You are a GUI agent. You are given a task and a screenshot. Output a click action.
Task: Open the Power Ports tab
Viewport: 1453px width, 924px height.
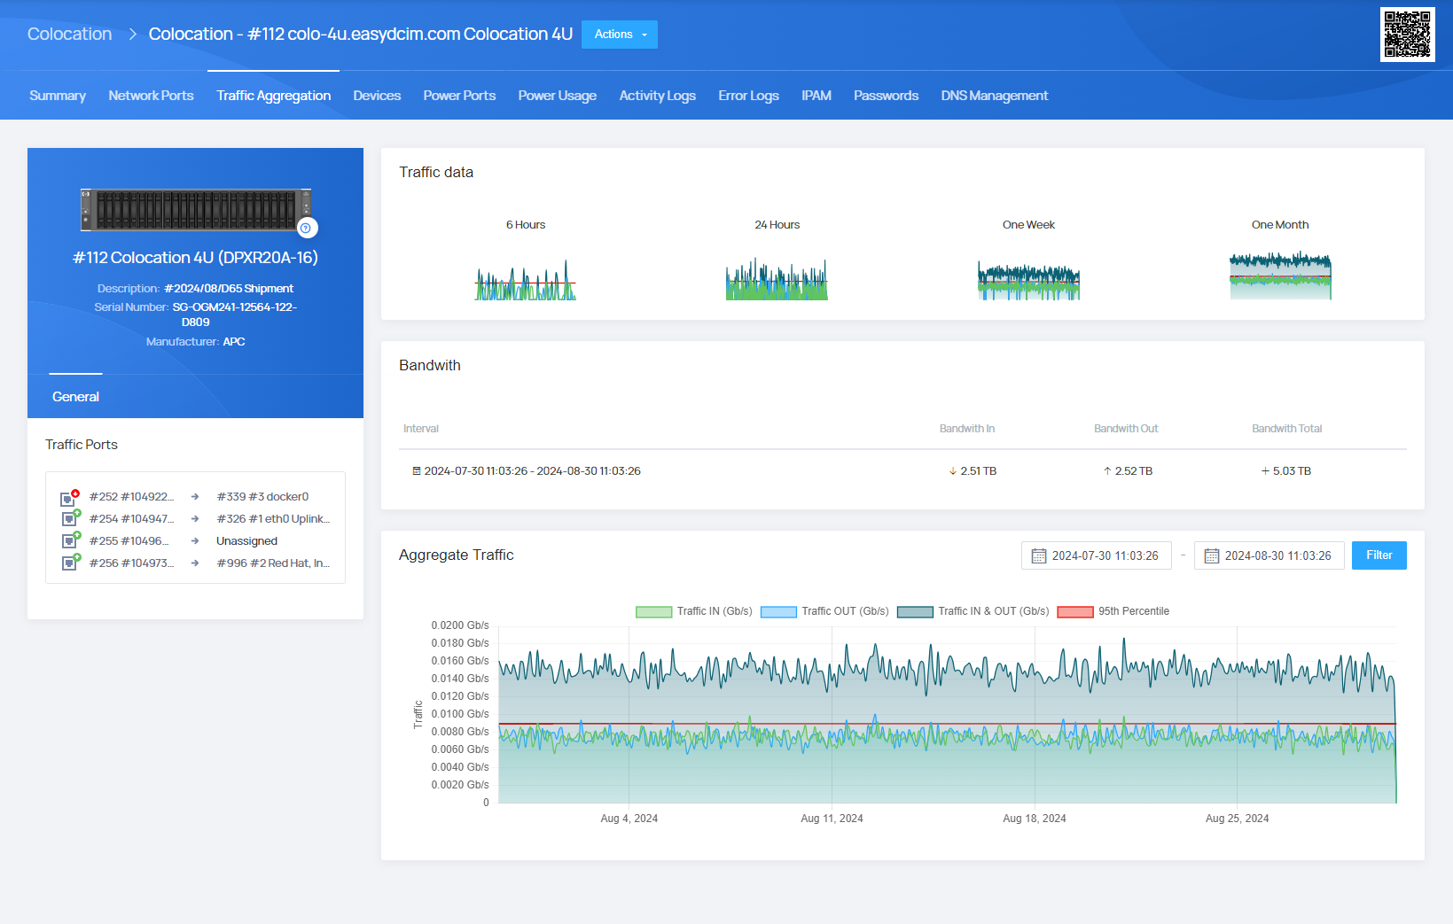459,96
